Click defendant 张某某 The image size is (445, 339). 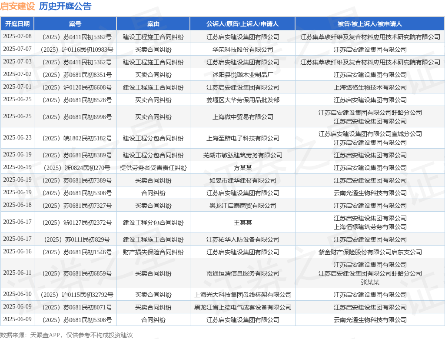(370, 282)
